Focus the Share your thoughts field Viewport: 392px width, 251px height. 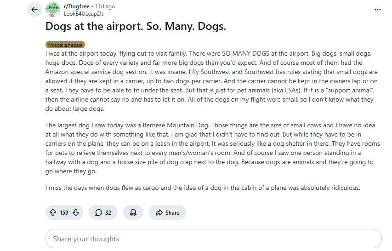coord(213,239)
